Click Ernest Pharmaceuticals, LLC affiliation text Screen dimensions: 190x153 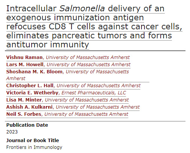[94, 93]
